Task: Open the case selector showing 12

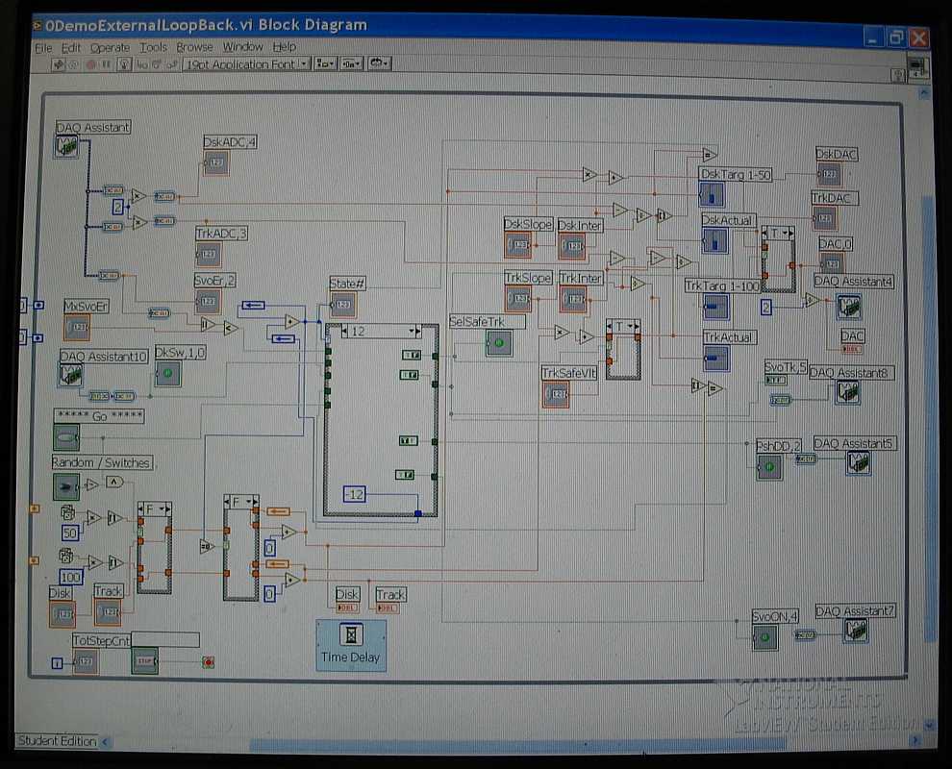Action: click(382, 332)
